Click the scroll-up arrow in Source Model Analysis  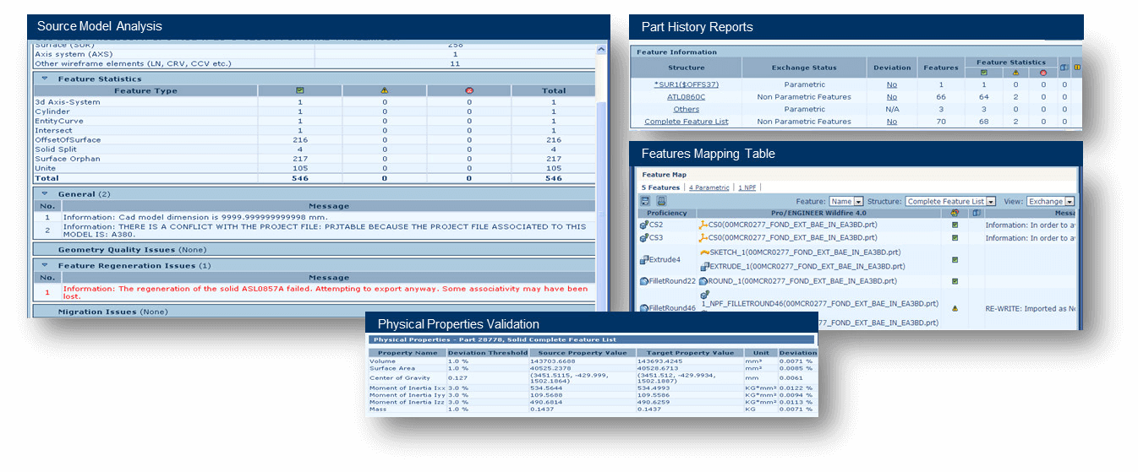click(602, 50)
